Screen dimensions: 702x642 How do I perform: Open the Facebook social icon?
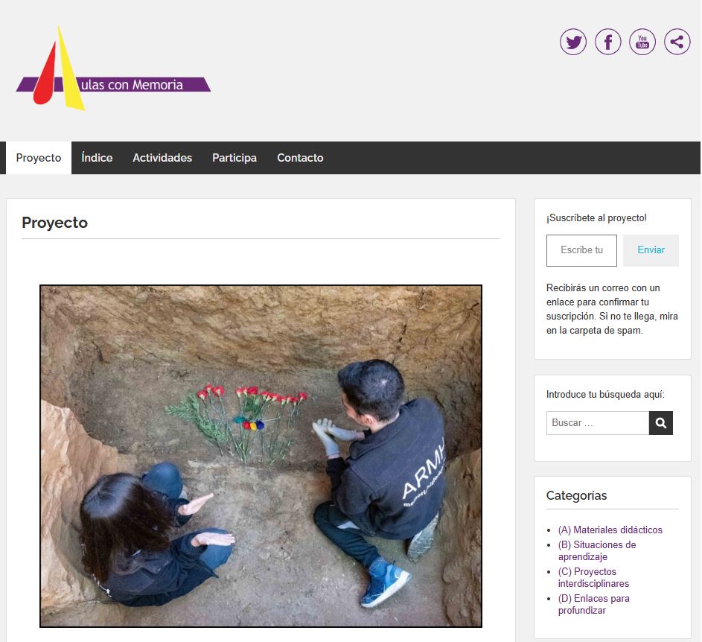[608, 42]
